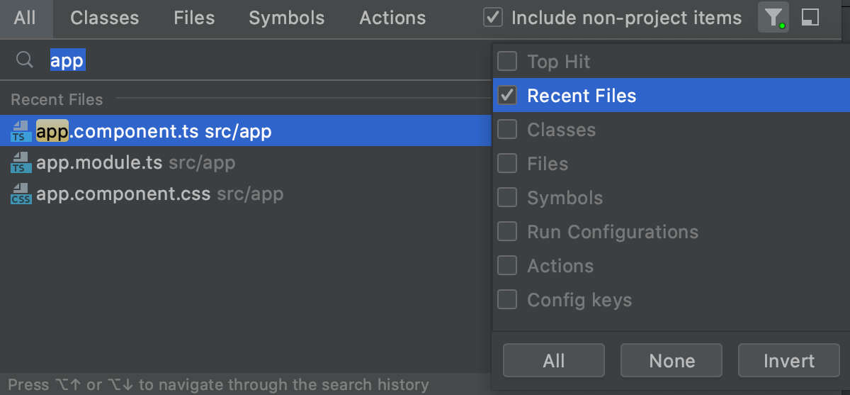Viewport: 850px width, 395px height.
Task: Click the TypeScript icon of app.module.ts
Action: pos(21,162)
